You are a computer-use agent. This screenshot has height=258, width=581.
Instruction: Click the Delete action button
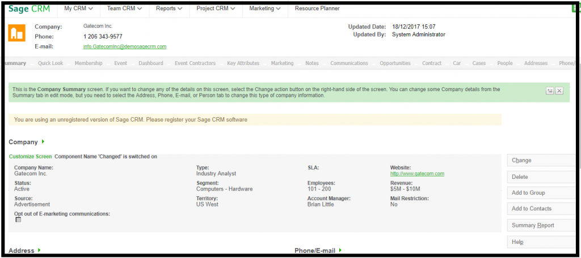(x=541, y=177)
